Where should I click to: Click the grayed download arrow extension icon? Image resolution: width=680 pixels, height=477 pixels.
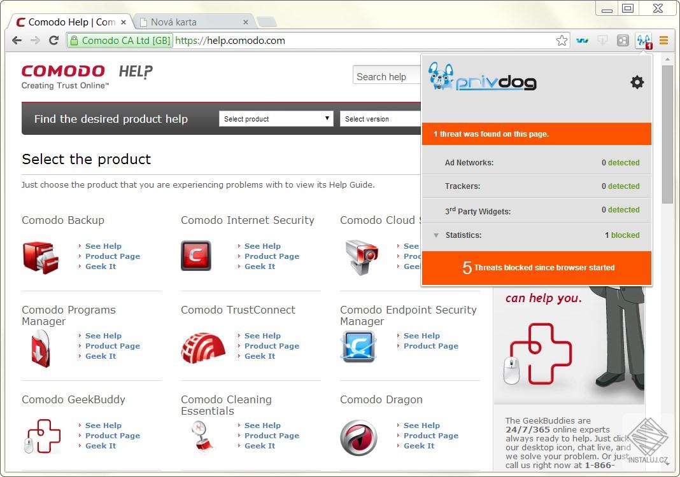pyautogui.click(x=602, y=41)
